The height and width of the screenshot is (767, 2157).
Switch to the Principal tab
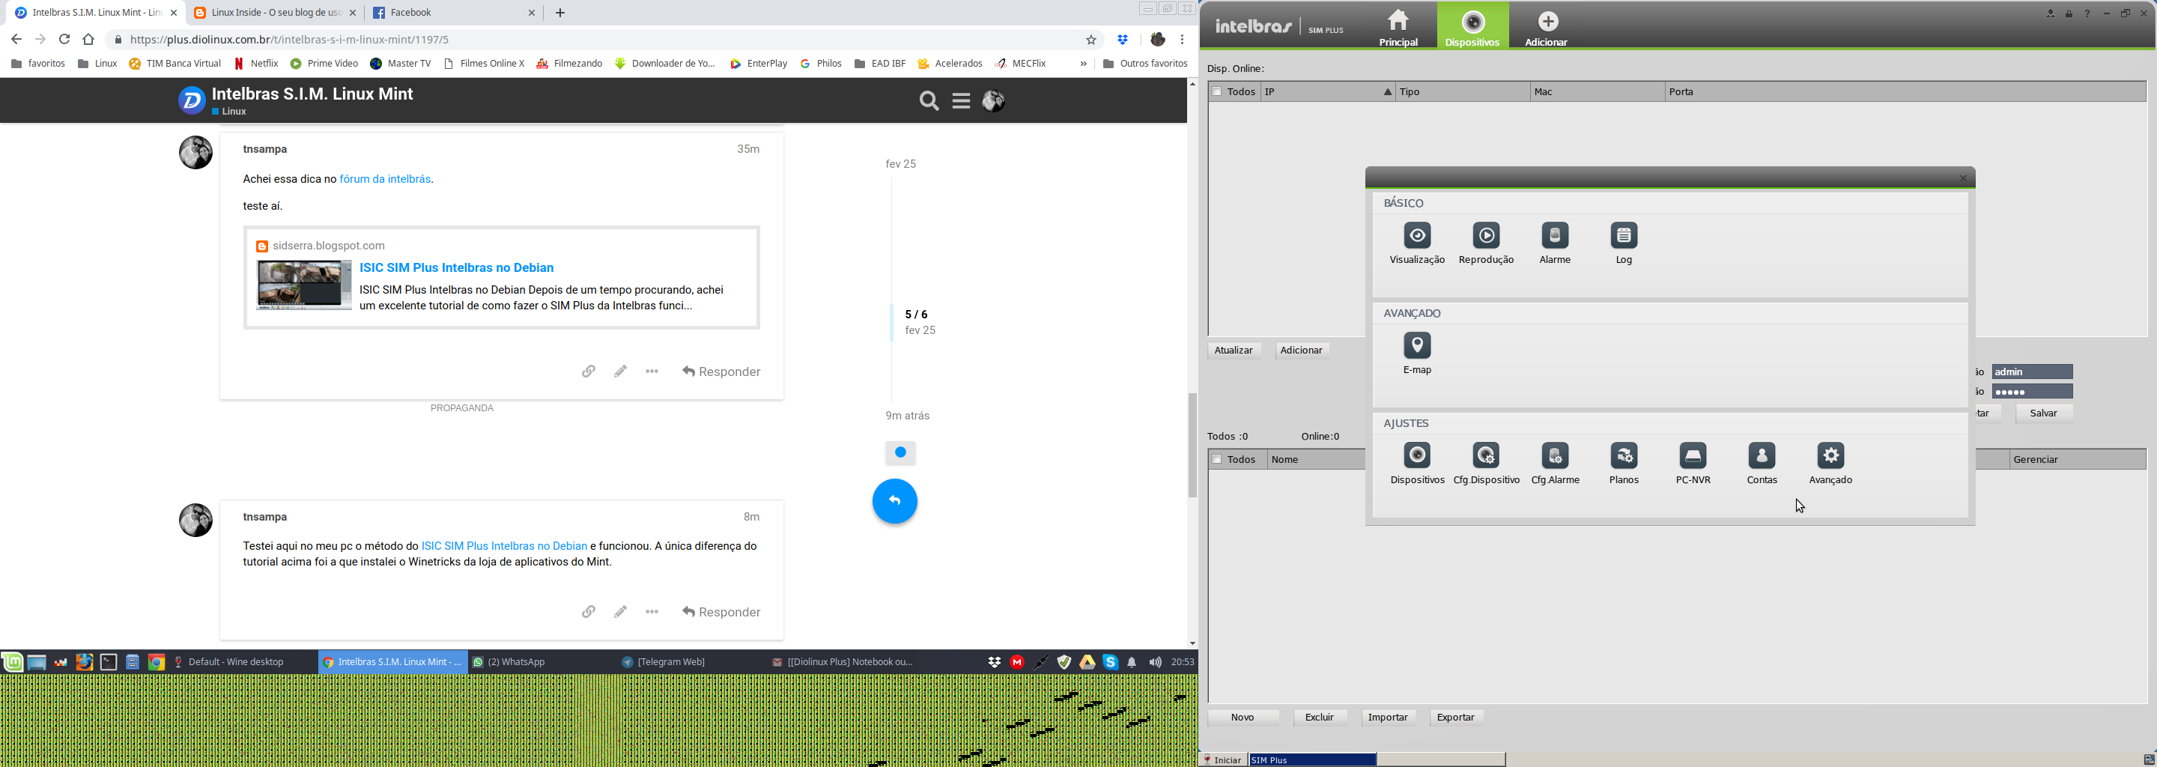[x=1398, y=26]
